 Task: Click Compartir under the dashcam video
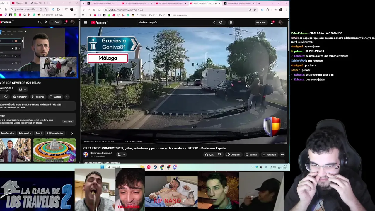point(233,154)
